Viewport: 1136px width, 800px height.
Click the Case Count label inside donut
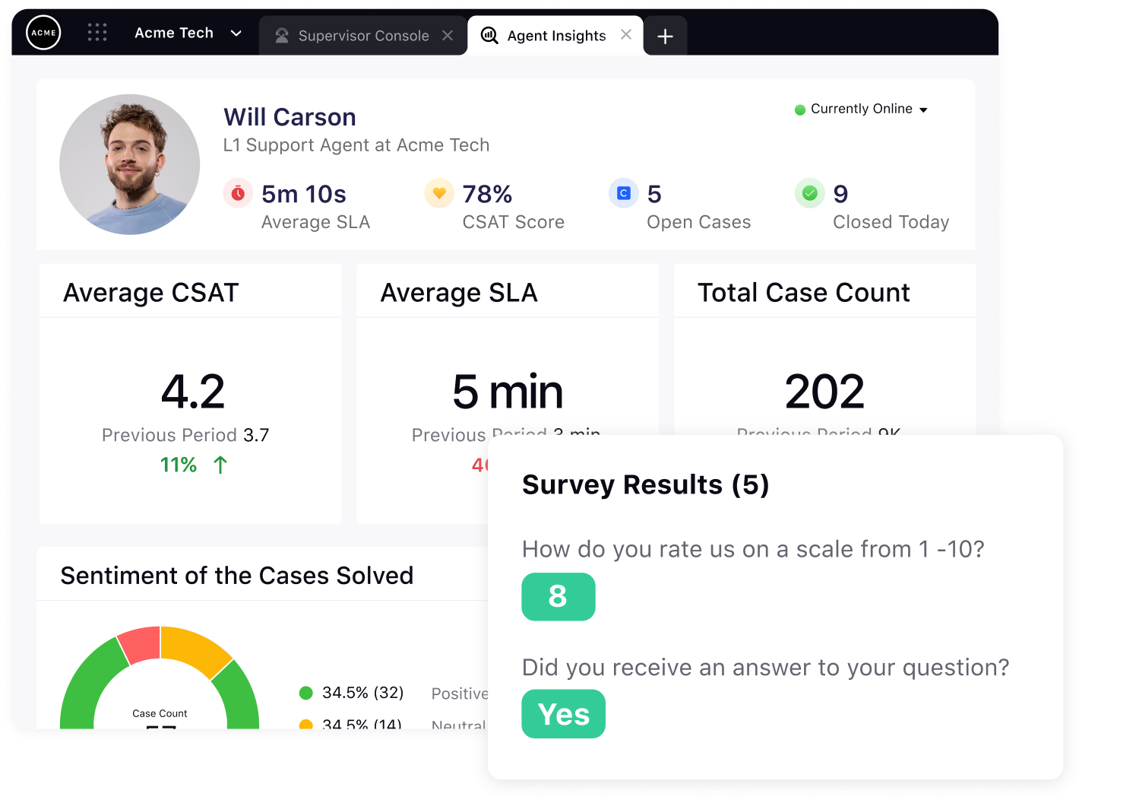pos(160,713)
